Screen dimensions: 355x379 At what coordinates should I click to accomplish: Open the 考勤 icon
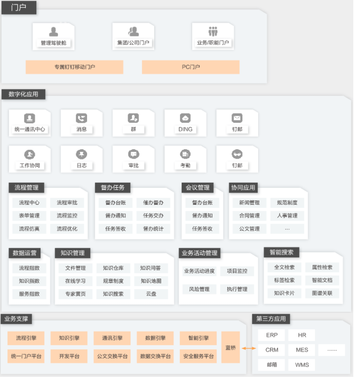[186, 154]
